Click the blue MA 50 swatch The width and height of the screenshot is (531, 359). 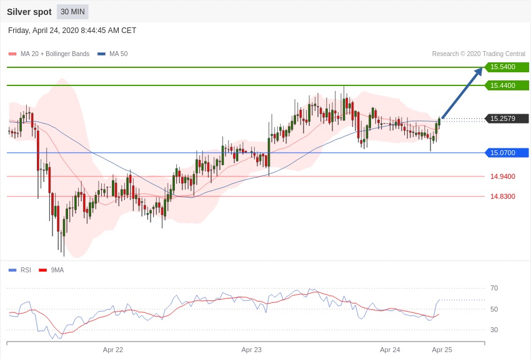click(x=101, y=54)
